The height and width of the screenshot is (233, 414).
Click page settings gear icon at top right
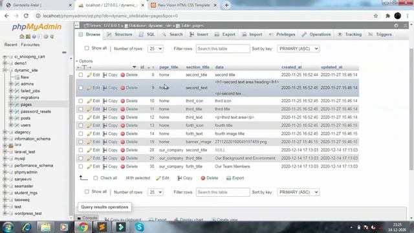396,26
